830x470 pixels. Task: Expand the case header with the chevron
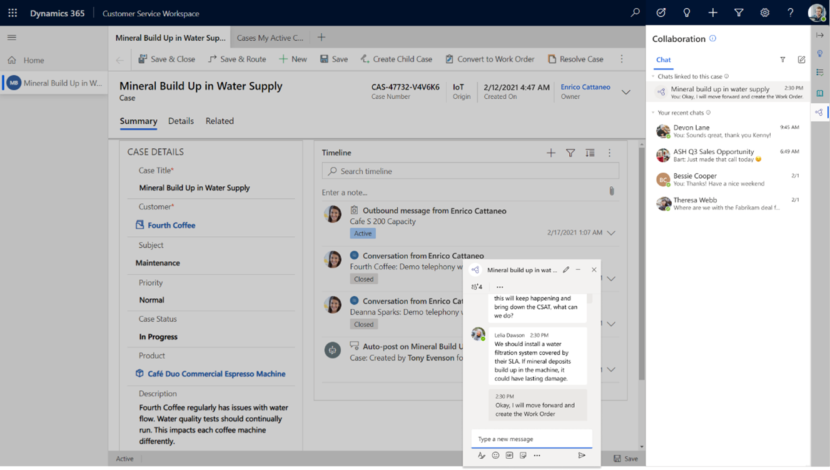(x=625, y=91)
